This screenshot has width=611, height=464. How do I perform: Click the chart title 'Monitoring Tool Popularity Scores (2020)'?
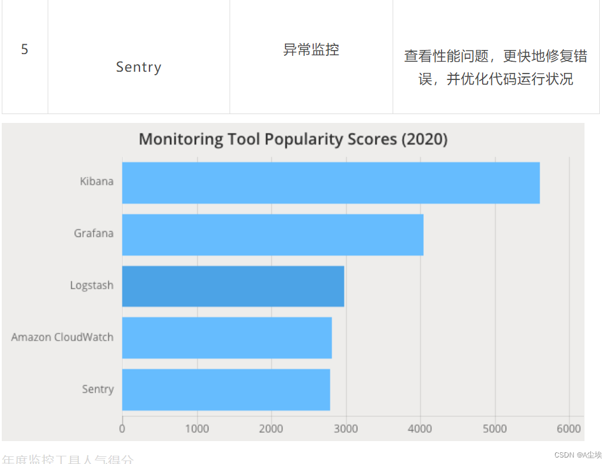[293, 139]
